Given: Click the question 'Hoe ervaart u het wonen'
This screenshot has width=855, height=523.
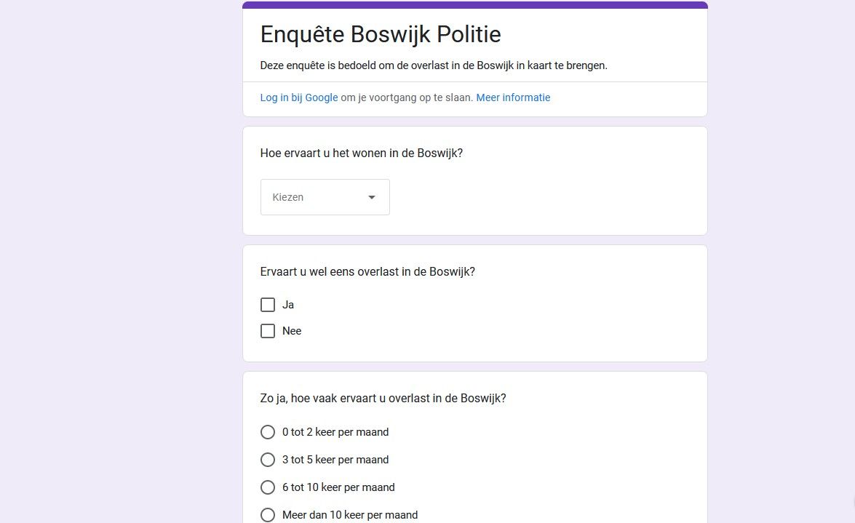Looking at the screenshot, I should point(362,153).
